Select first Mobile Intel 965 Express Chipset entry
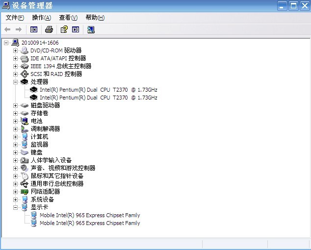 pyautogui.click(x=90, y=215)
